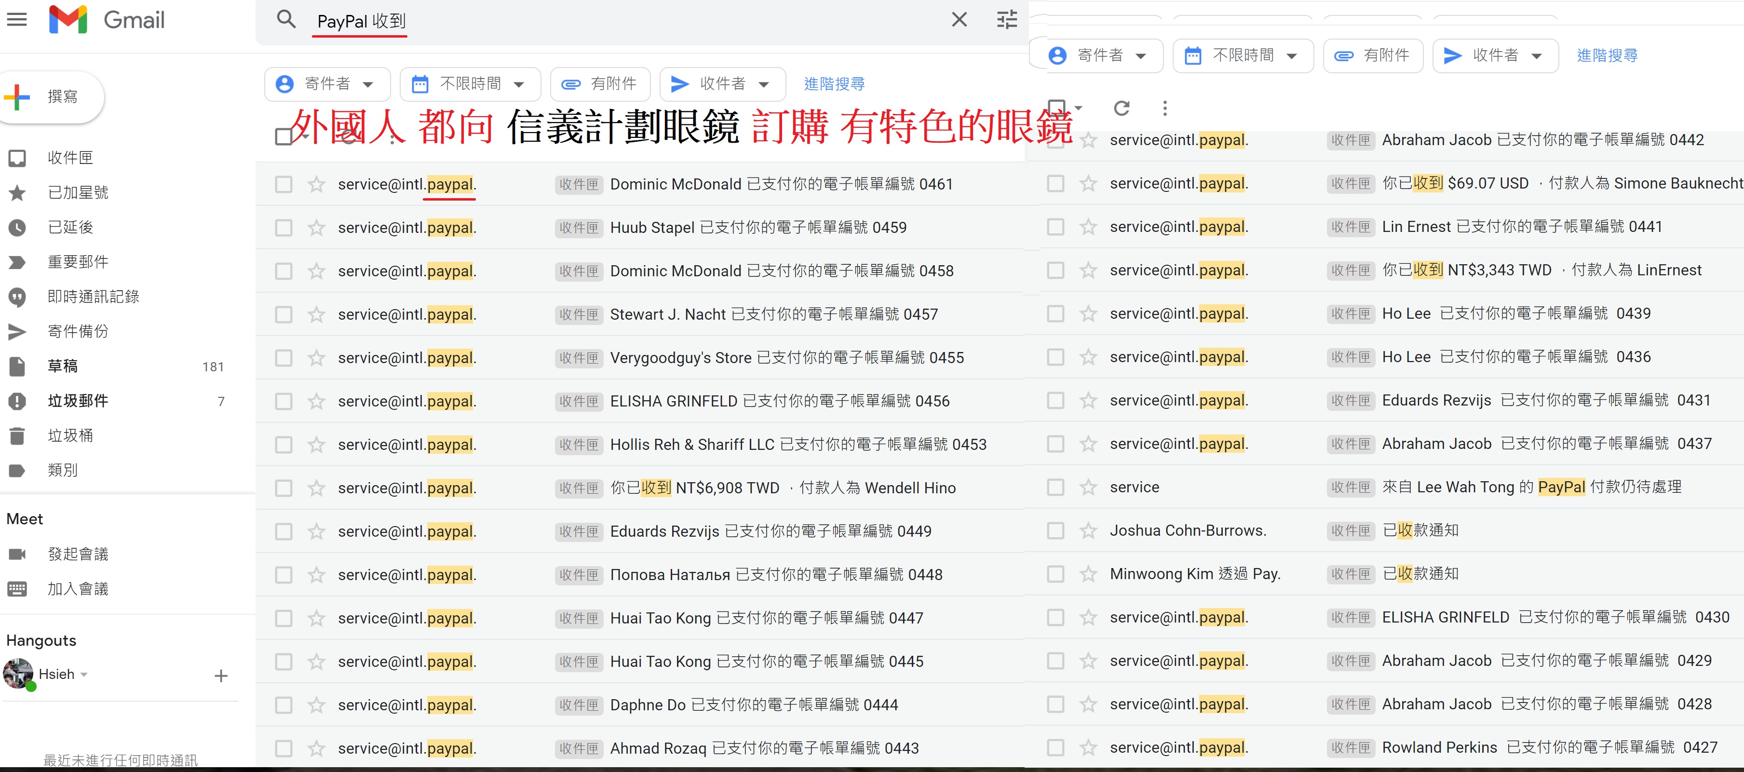Open the left 收件者 filter dropdown
This screenshot has height=772, width=1744.
(x=722, y=84)
